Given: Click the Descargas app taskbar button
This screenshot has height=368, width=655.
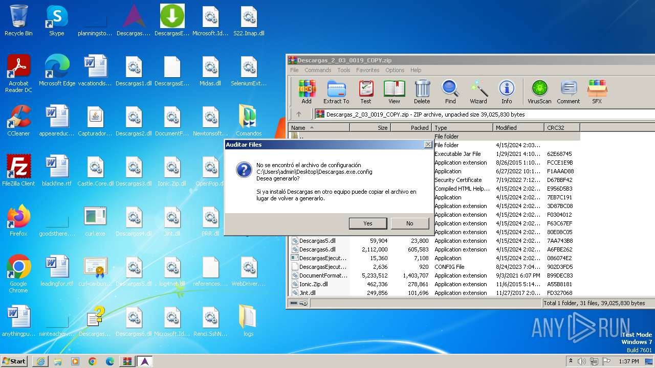Looking at the screenshot, I should click(x=145, y=361).
